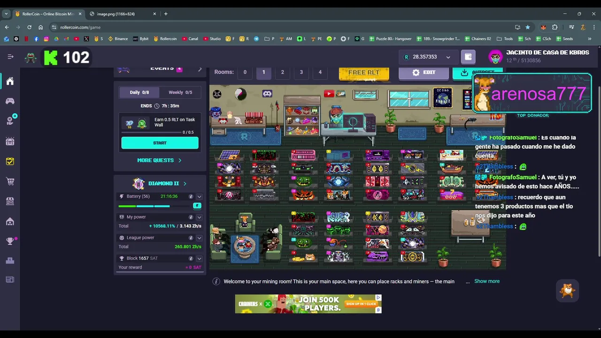Expand the Block 1657 section chevron
601x338 pixels.
199,258
